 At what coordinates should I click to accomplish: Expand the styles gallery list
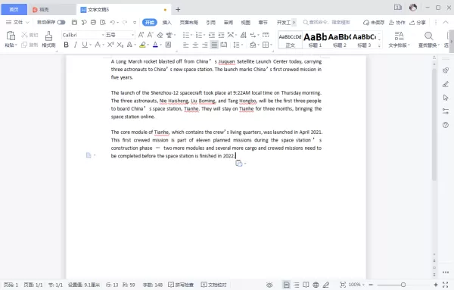coord(379,45)
